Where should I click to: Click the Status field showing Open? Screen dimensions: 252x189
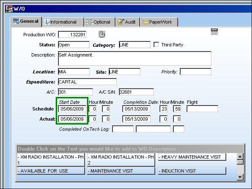pyautogui.click(x=74, y=45)
